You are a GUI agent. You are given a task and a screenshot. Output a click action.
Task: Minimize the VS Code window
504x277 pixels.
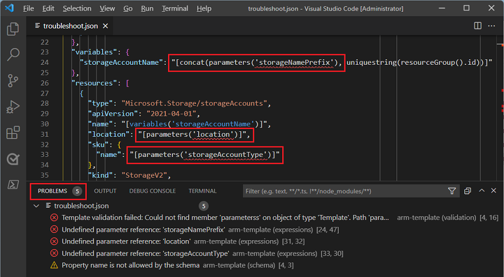(442, 8)
